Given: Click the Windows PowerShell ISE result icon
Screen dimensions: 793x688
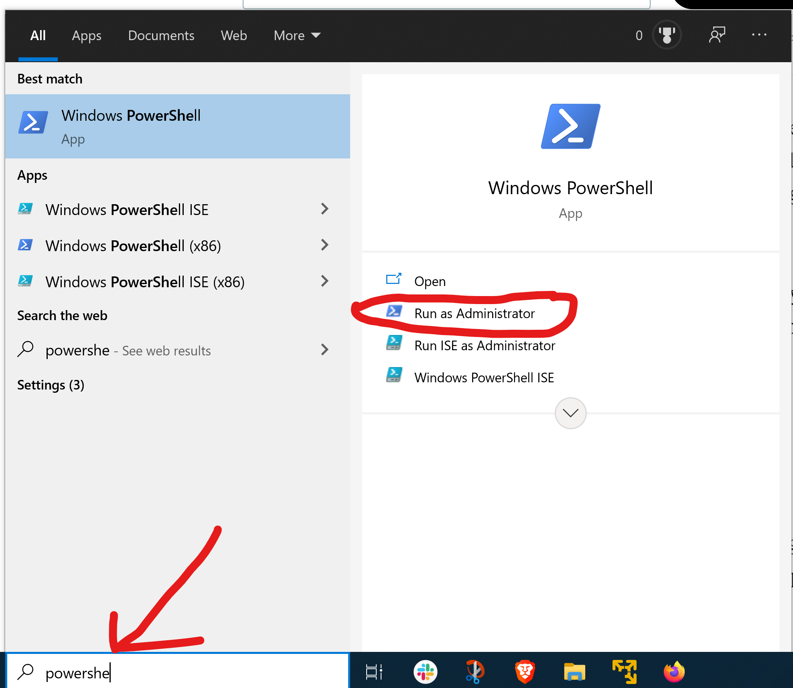Looking at the screenshot, I should pos(25,209).
